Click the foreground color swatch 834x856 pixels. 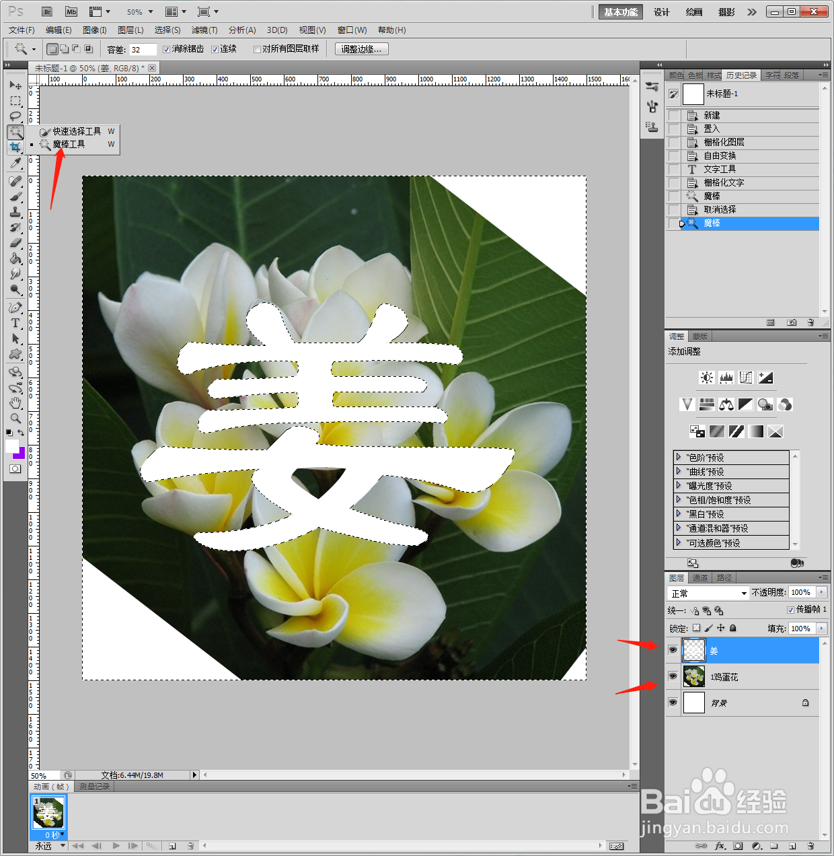click(x=12, y=446)
